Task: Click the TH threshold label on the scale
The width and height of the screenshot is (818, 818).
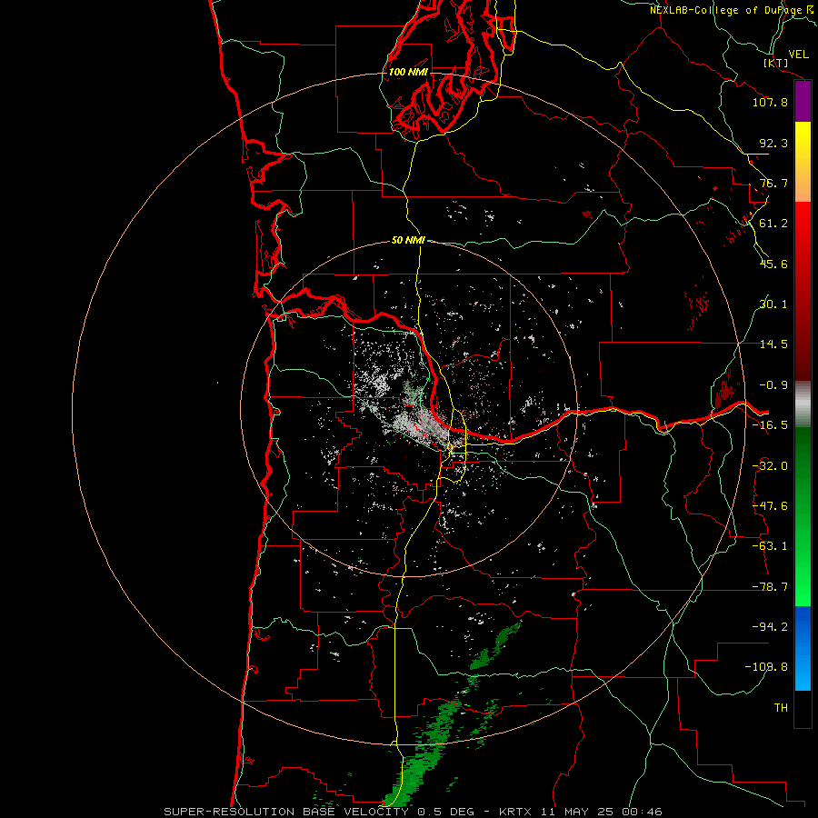Action: click(781, 707)
